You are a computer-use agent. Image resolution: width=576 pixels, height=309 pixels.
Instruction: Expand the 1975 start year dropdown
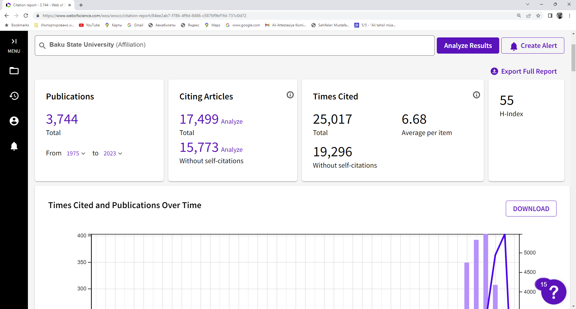click(x=76, y=153)
